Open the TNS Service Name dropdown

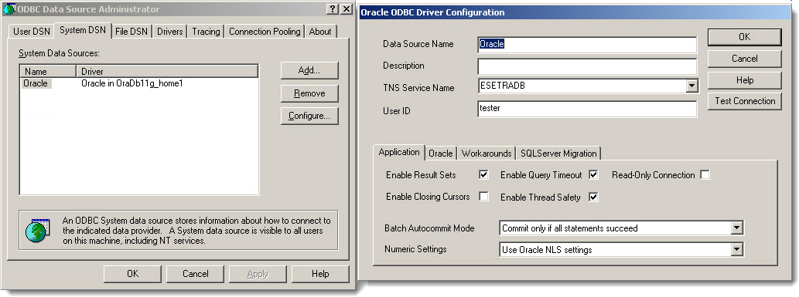[691, 86]
